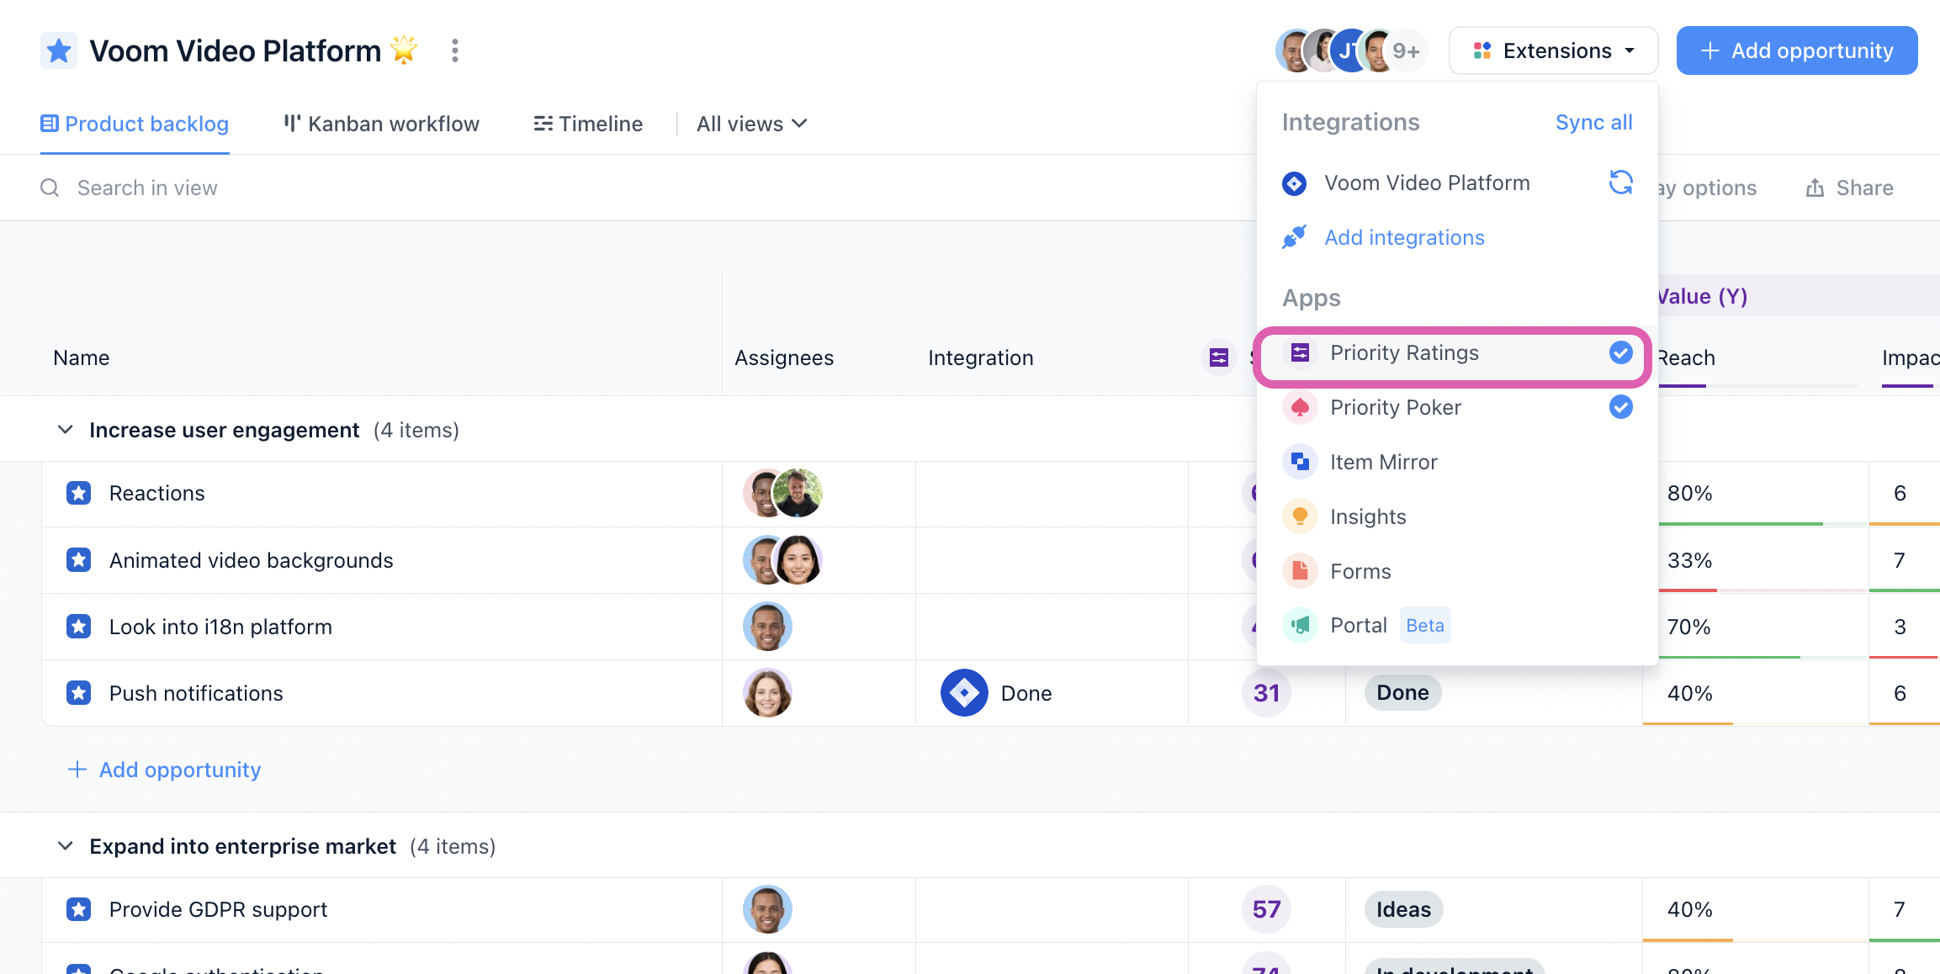Click the star icon on Look into i18n platform row

(79, 627)
